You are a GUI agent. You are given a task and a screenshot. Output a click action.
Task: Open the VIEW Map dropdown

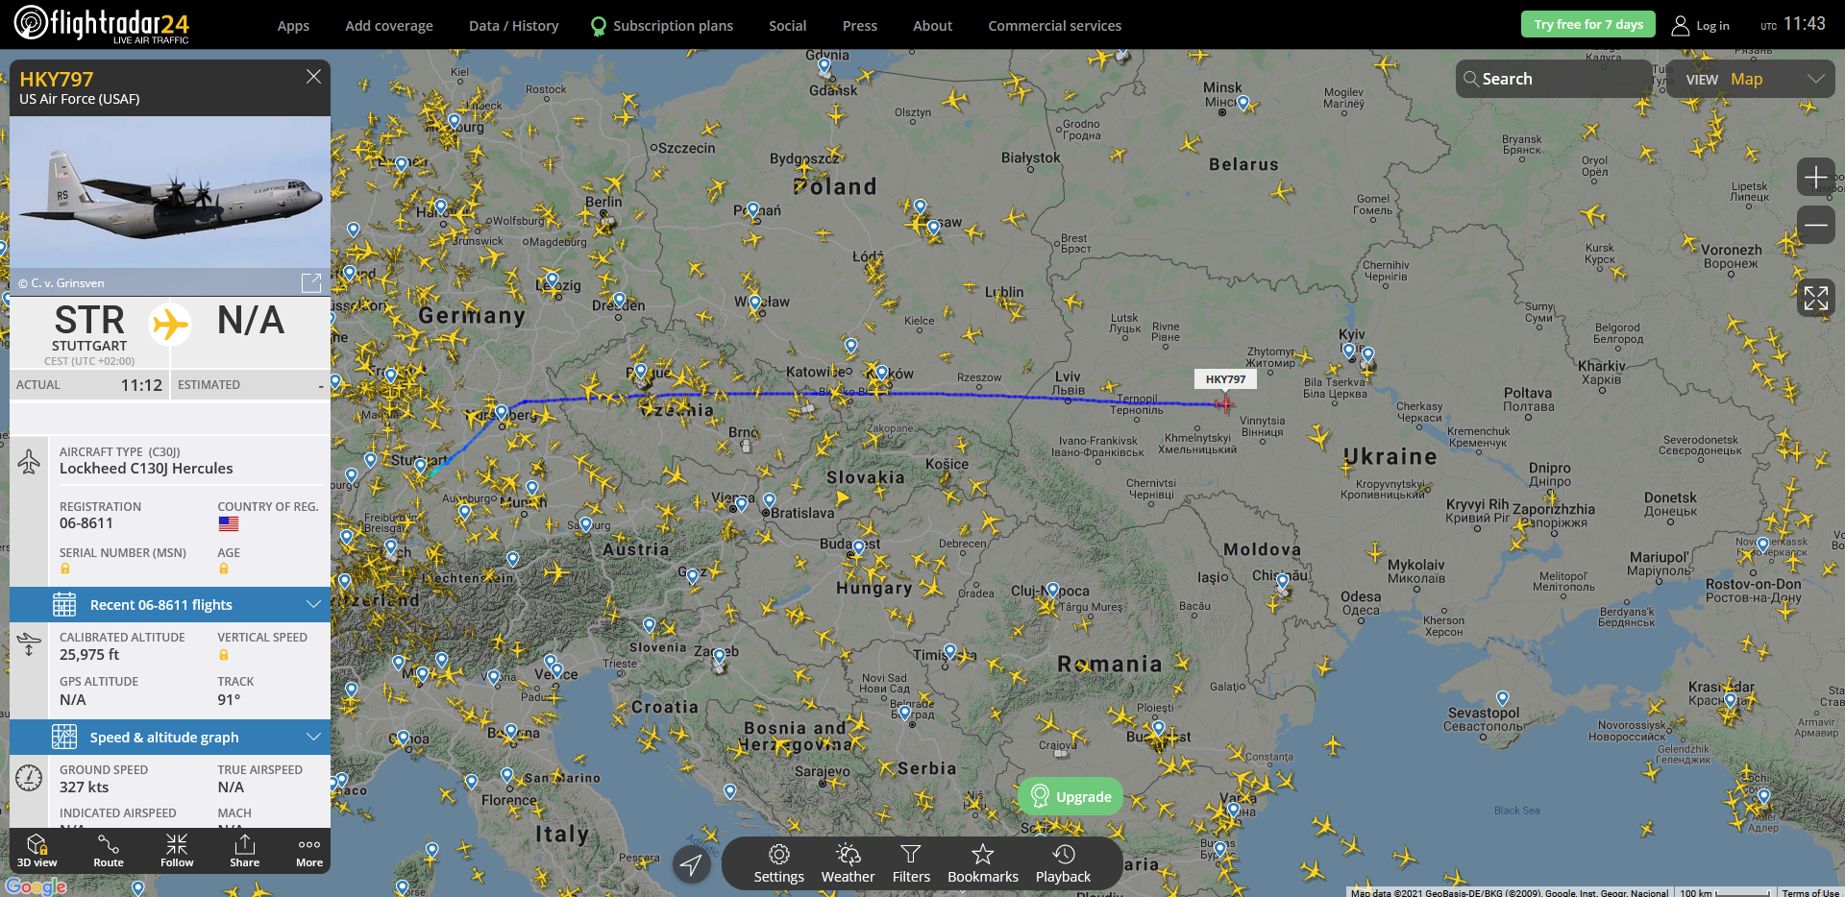[x=1750, y=79]
